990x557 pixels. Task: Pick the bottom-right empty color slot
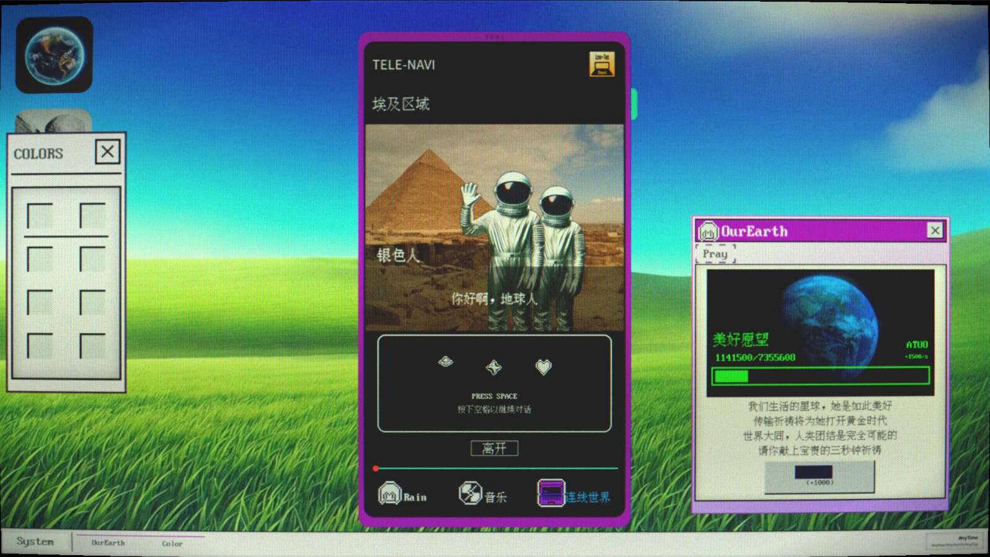[x=92, y=346]
